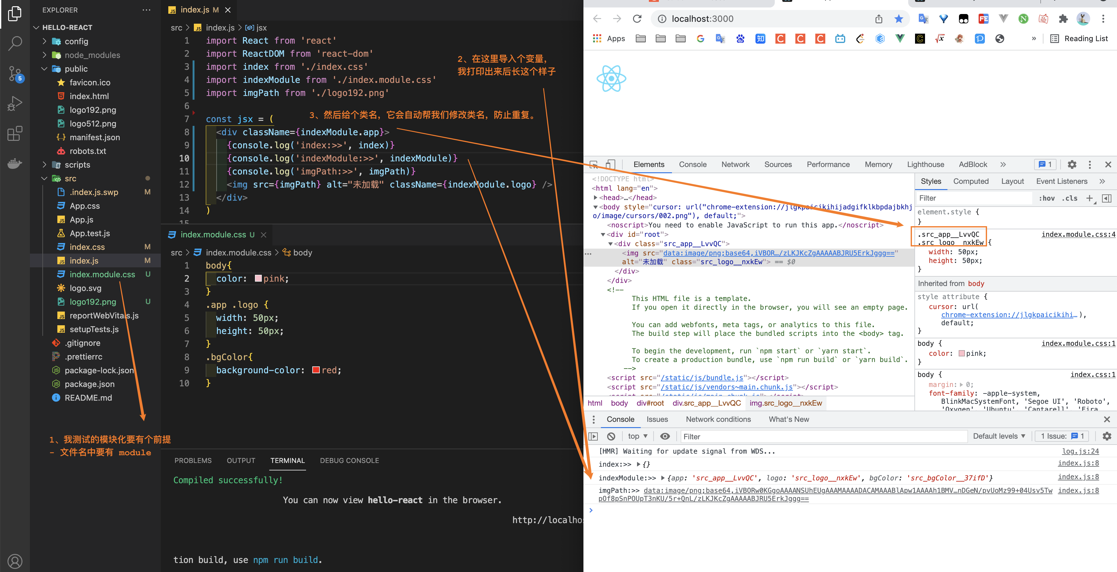1117x572 pixels.
Task: Open JavaScript context 'top' dropdown
Action: pos(637,436)
